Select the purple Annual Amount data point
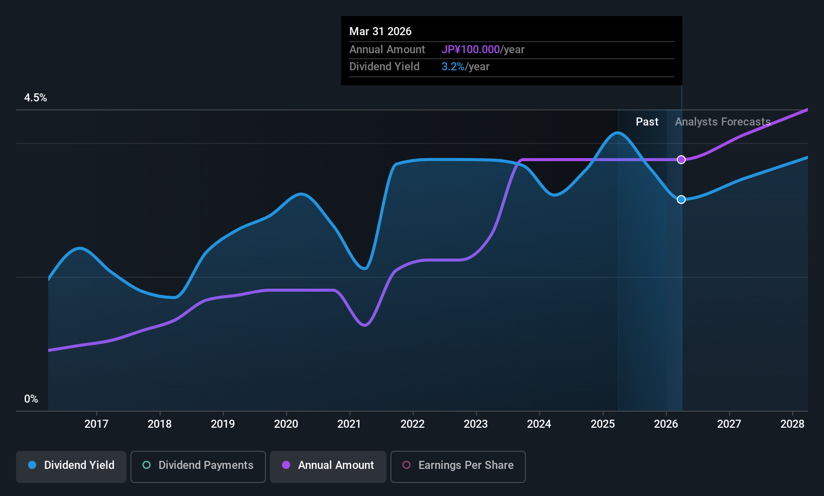The image size is (824, 496). pos(681,160)
